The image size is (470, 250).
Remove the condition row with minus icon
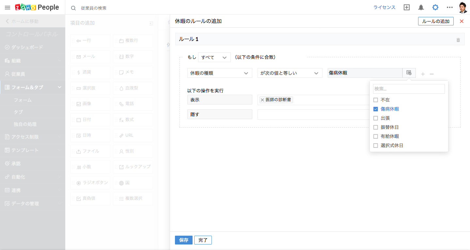tap(432, 74)
